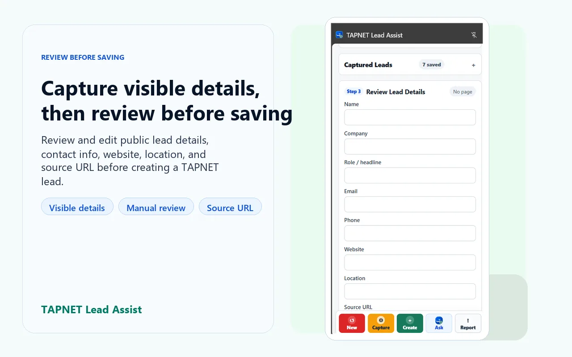572x357 pixels.
Task: Click the "Review Lead Details" heading
Action: point(395,92)
